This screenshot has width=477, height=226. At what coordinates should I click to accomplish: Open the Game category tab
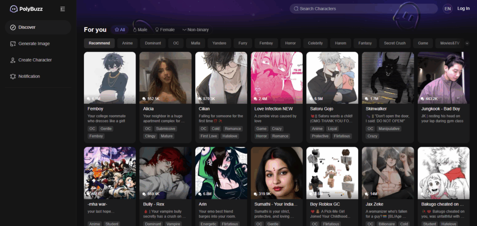(x=423, y=43)
